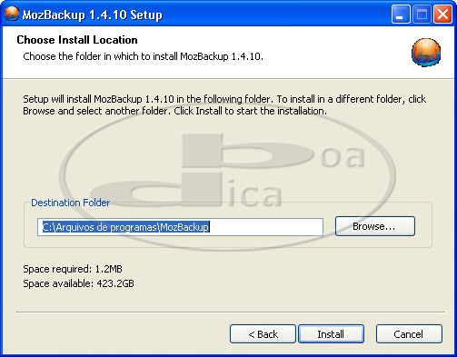Minimize the MozBackup Setup window

pos(401,15)
